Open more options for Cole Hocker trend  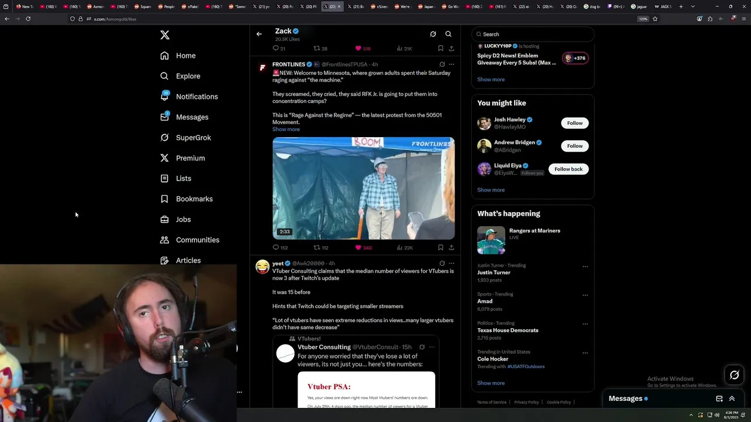[x=585, y=353]
